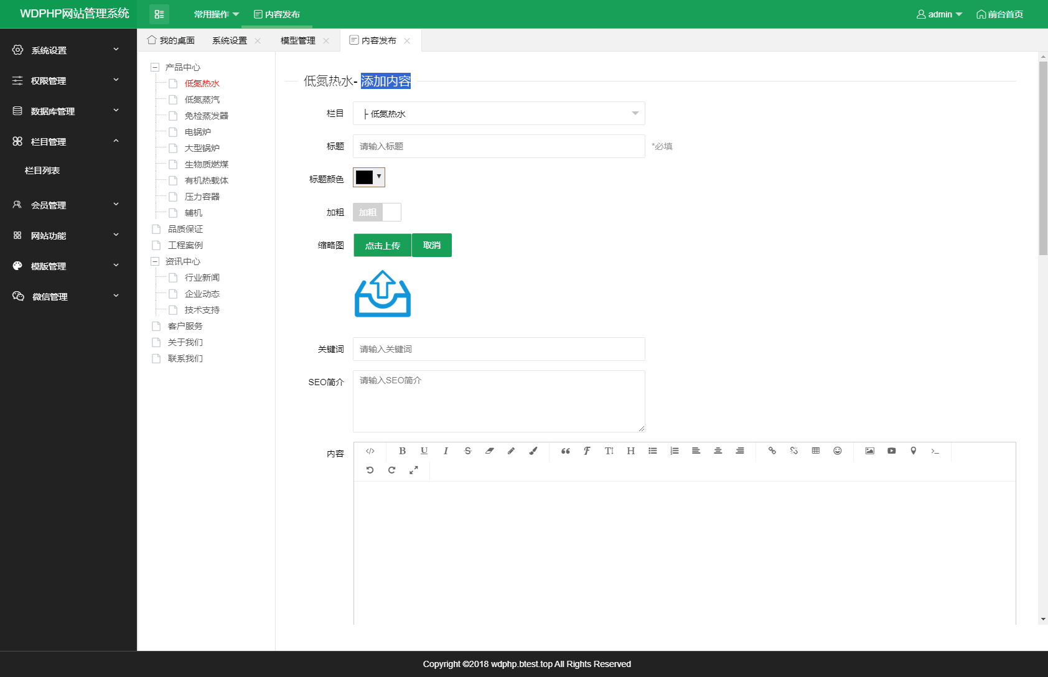Open the 标题颜色 color picker swatch
This screenshot has height=677, width=1048.
pyautogui.click(x=369, y=177)
